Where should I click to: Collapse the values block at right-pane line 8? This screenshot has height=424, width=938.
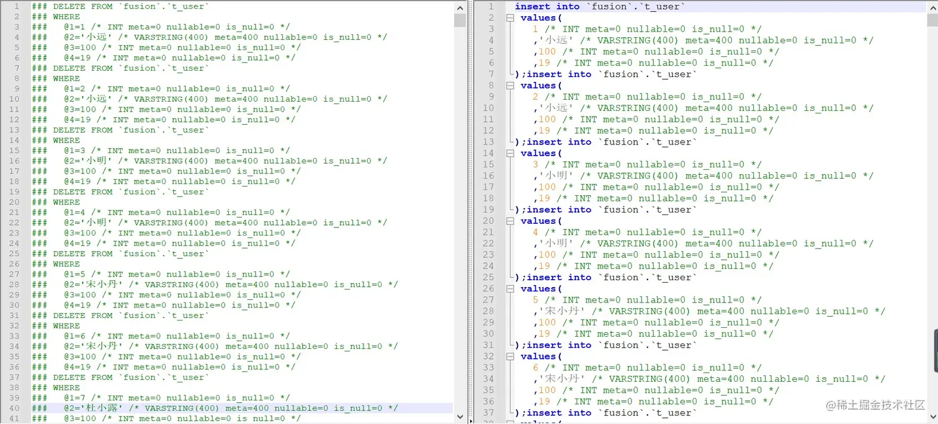click(510, 86)
